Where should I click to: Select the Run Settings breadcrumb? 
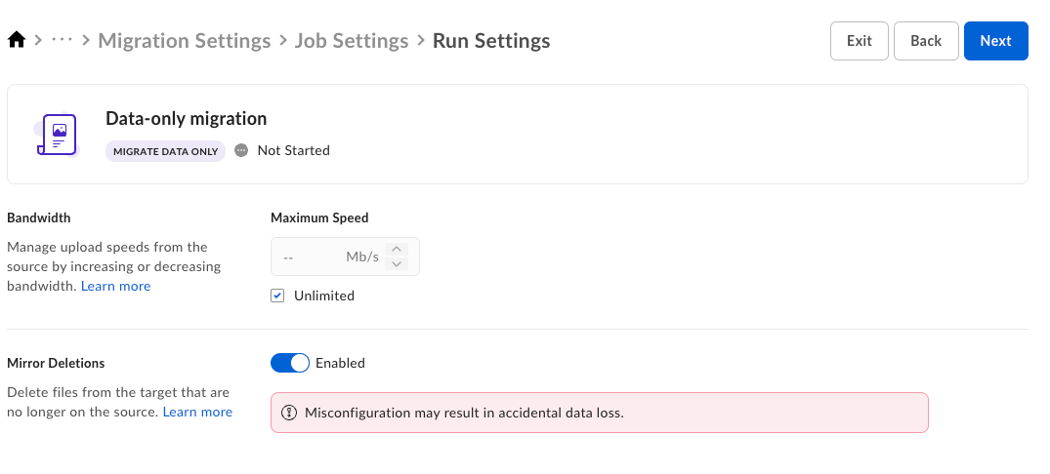(x=491, y=41)
